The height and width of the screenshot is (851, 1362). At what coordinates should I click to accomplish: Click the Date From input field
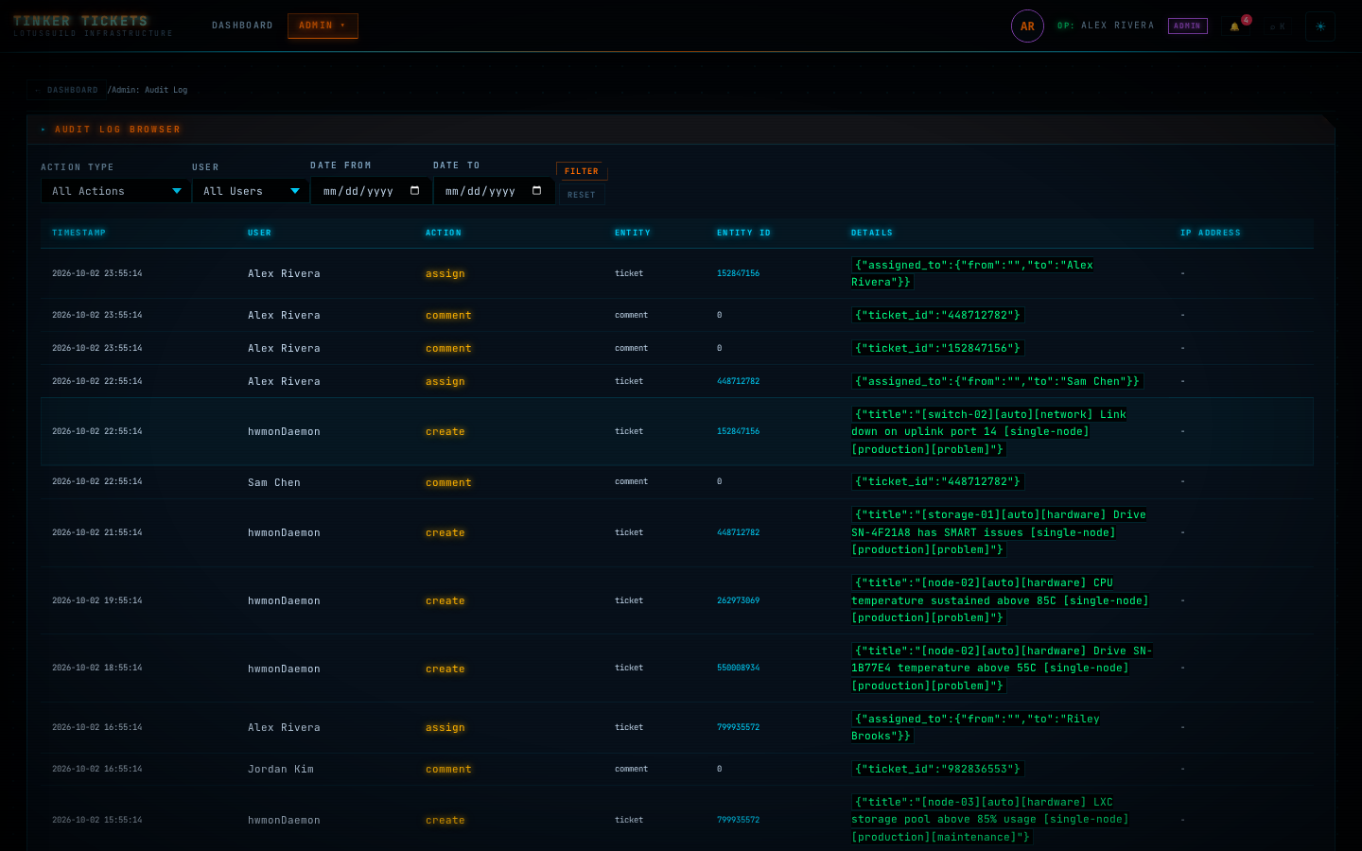tap(372, 191)
